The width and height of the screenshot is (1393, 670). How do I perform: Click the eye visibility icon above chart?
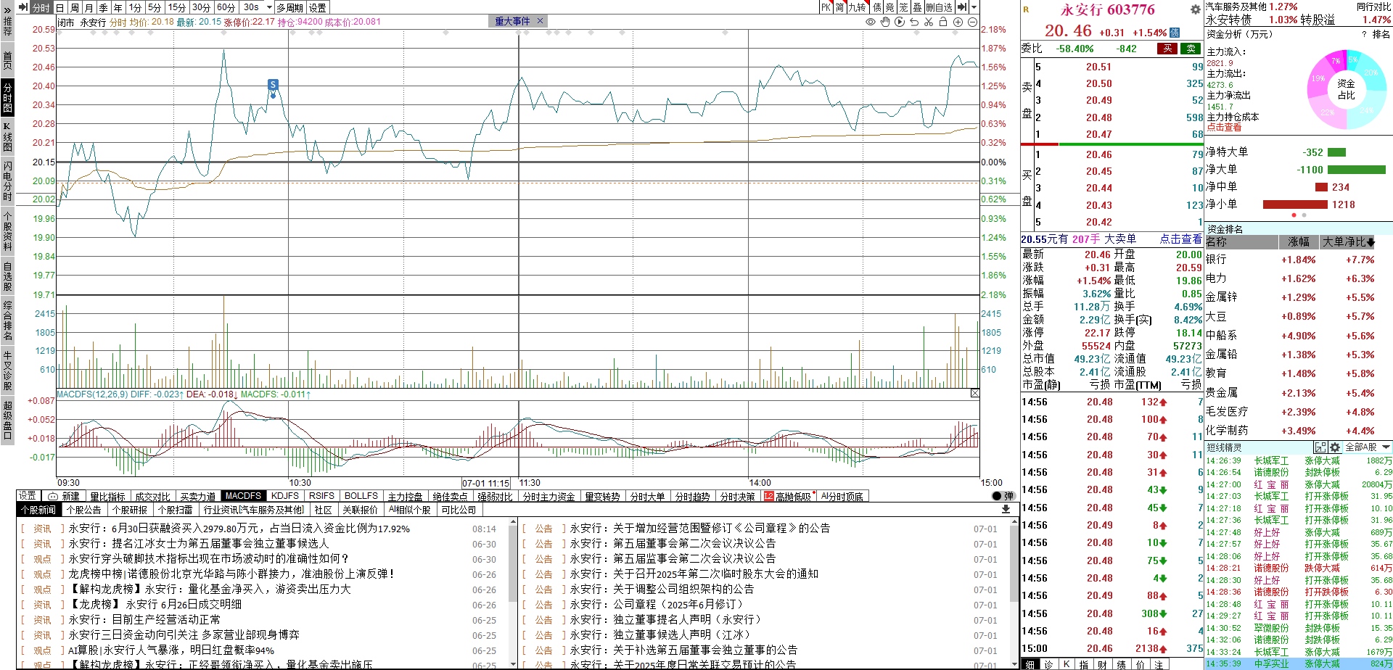pyautogui.click(x=871, y=22)
